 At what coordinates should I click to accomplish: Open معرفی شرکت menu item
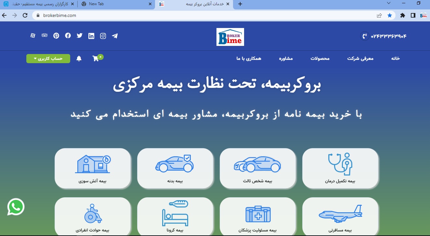[360, 59]
